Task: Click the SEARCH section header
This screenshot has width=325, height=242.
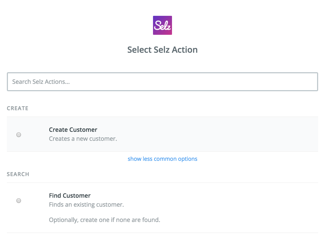Action: click(18, 174)
